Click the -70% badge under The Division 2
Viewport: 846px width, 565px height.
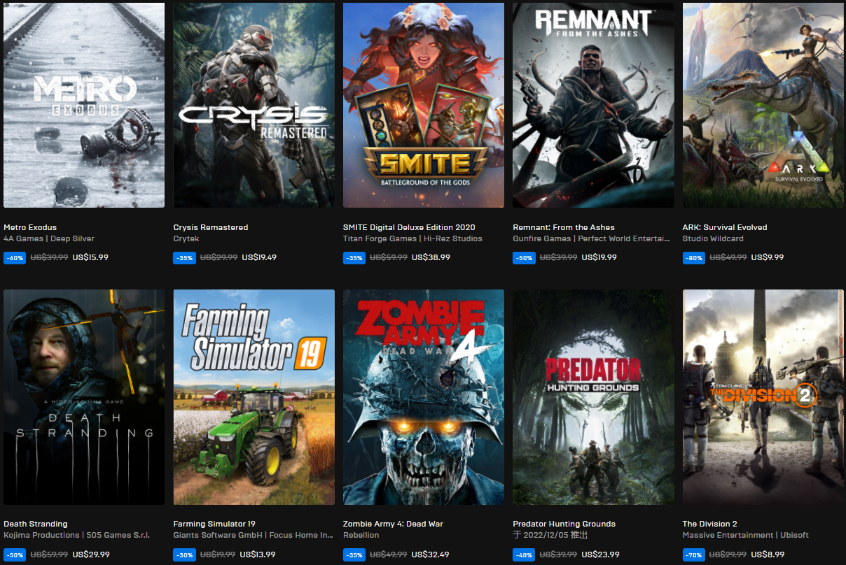693,555
